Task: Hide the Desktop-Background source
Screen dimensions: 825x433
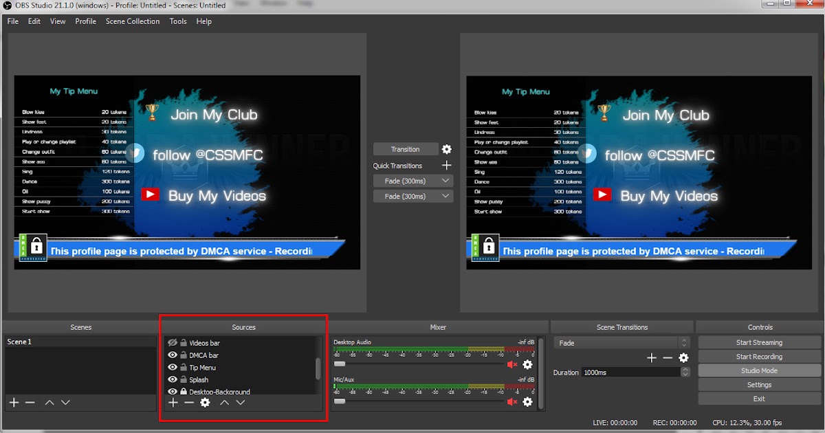Action: pyautogui.click(x=173, y=392)
